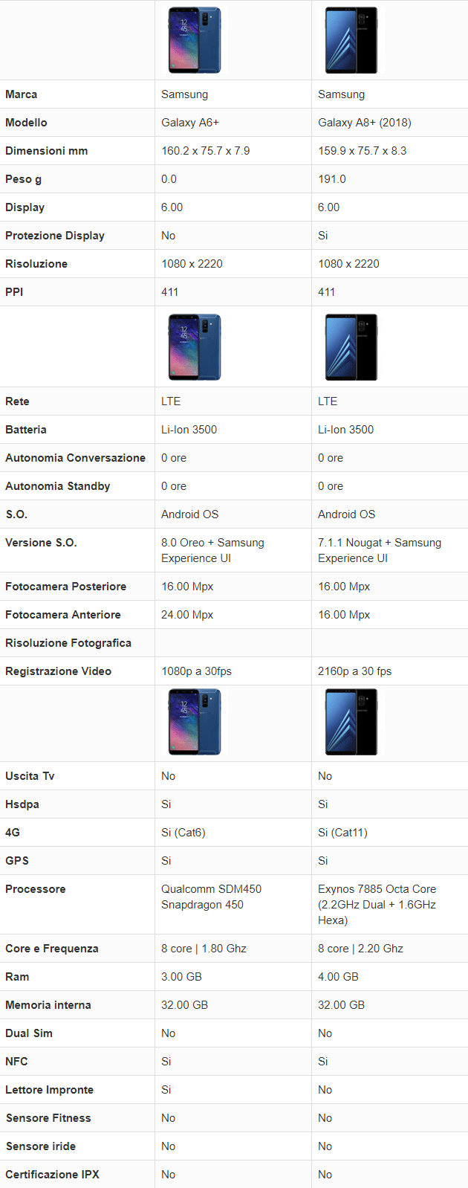Select the Galaxy A8+ photo above Uscita Tv row
Screen dimensions: 468x1188
tap(351, 723)
